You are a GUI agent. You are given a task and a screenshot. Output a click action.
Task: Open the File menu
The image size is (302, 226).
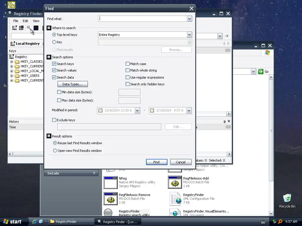[x=16, y=21]
